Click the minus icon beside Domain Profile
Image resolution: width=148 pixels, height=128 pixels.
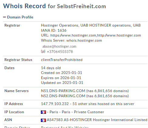tap(5, 17)
